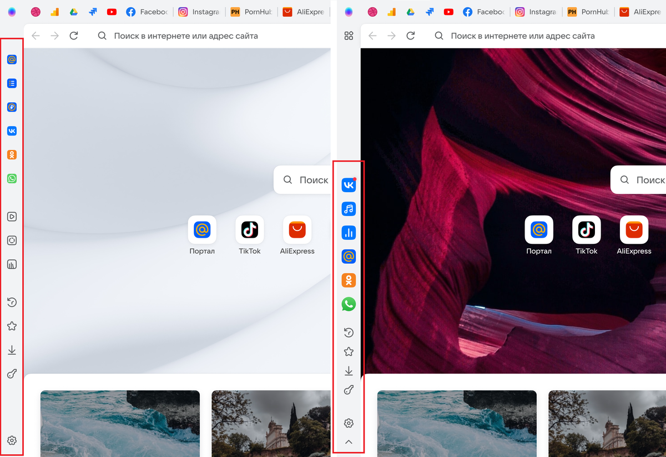Open Google Drive bookmark in right window
The image size is (666, 457).
(x=410, y=12)
